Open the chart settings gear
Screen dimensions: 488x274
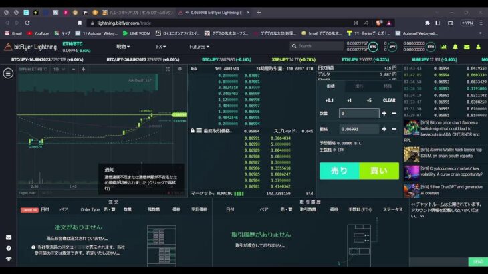coord(180,69)
